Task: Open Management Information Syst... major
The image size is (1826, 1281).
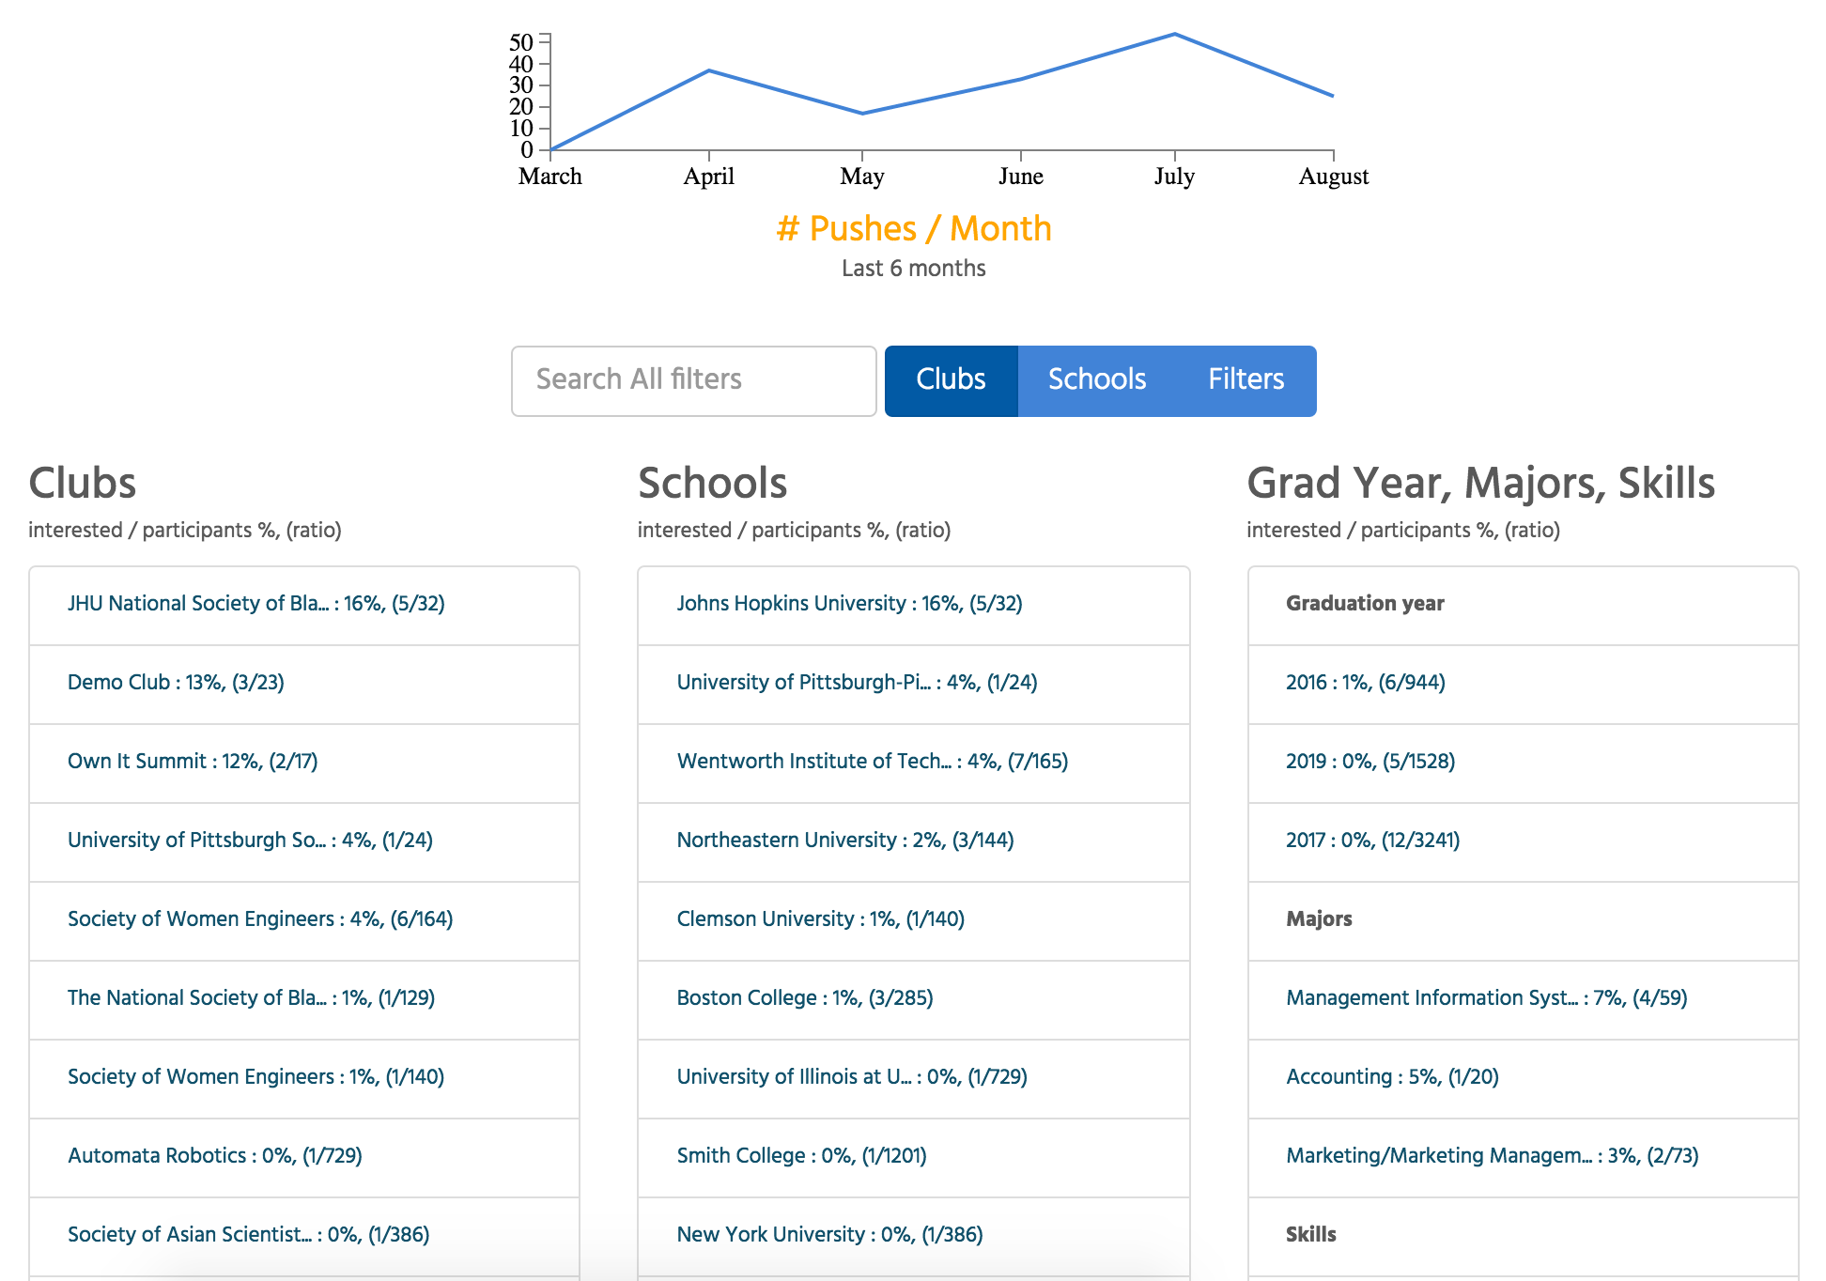Action: click(1486, 998)
